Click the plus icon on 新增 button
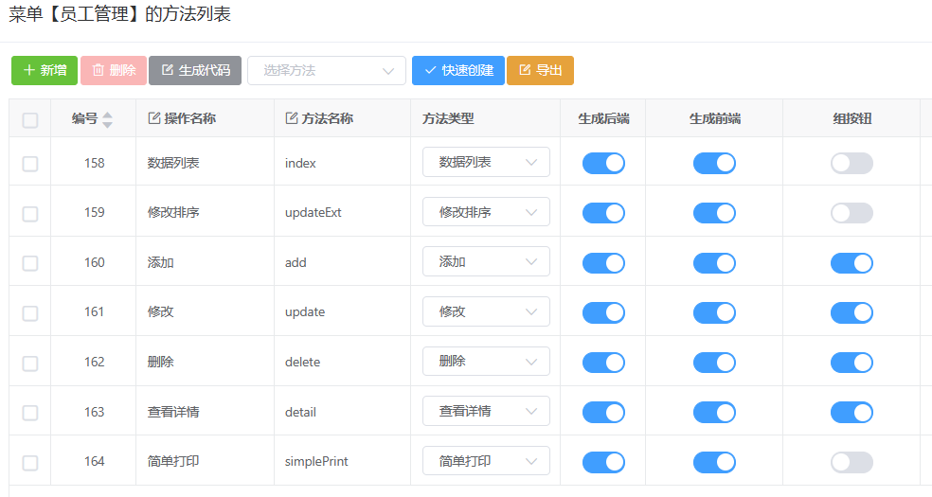Image resolution: width=932 pixels, height=497 pixels. click(x=29, y=70)
